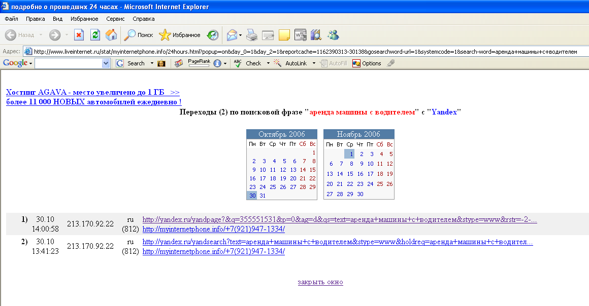589x306 pixels.
Task: Open the yellow Discuss note icon
Action: click(x=284, y=35)
